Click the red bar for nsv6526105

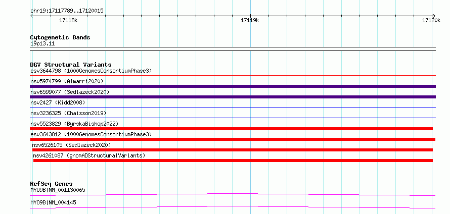[233, 150]
